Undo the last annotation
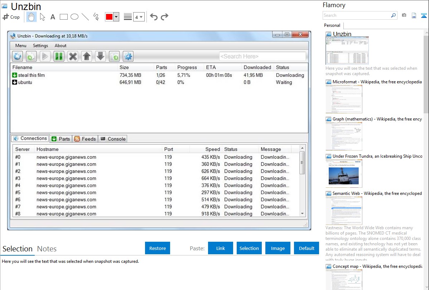Screen dimensions: 429x290 point(154,17)
